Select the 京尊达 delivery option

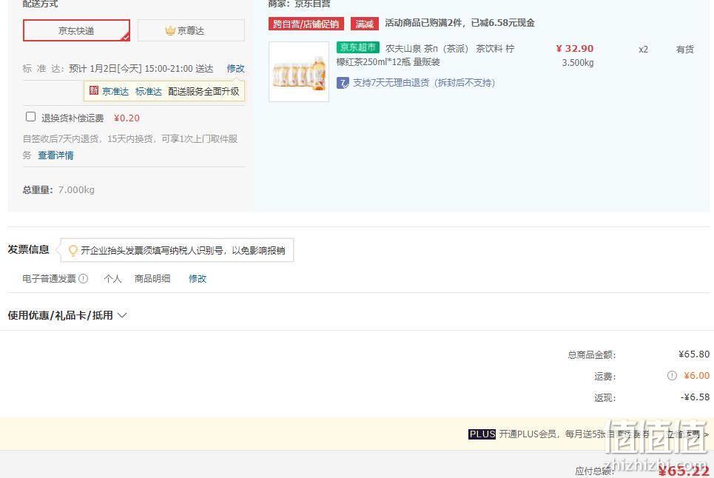coord(191,30)
